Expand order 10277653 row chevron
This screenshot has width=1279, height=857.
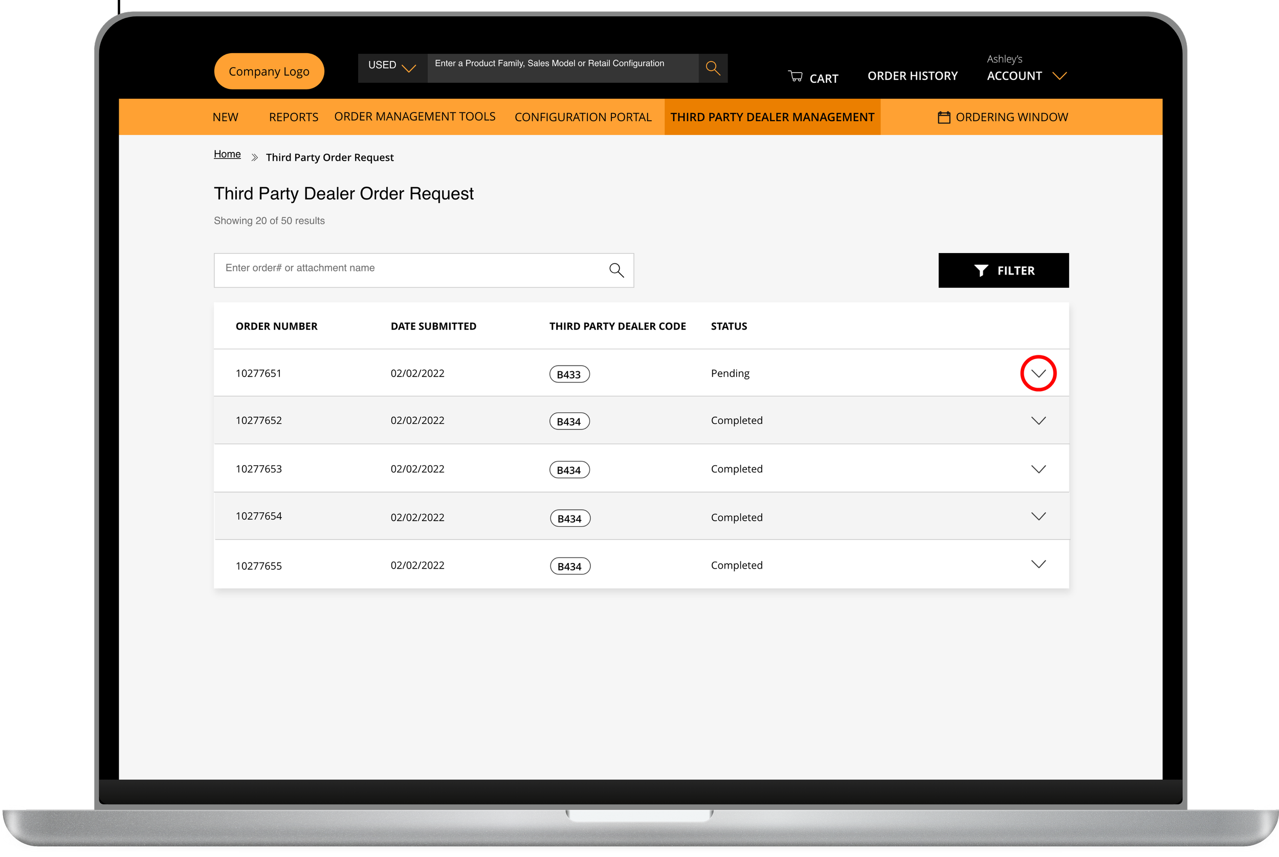click(x=1038, y=469)
